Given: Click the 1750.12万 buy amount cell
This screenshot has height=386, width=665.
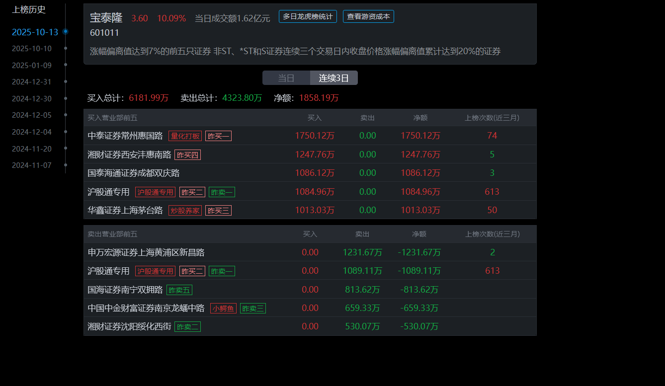Looking at the screenshot, I should 315,136.
